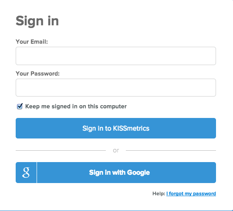This screenshot has height=211, width=233.
Task: Focus the Your Password input field
Action: click(x=116, y=88)
